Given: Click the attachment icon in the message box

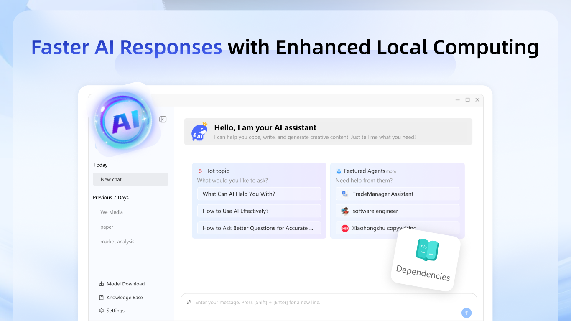Looking at the screenshot, I should point(189,302).
